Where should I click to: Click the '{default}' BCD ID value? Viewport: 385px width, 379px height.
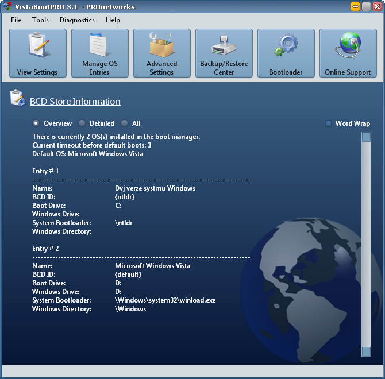128,274
